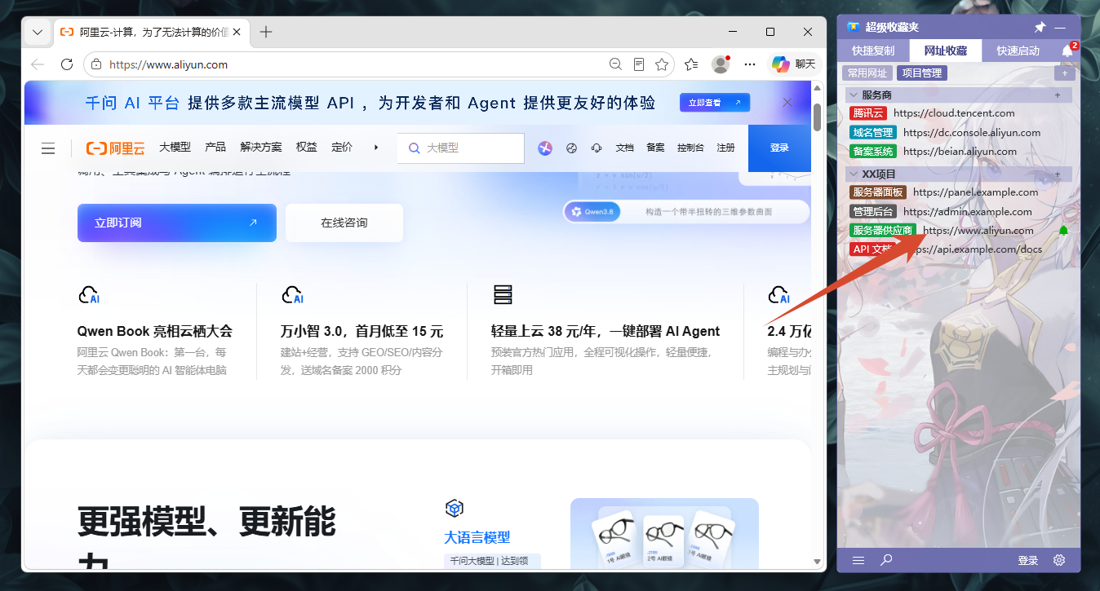The image size is (1100, 591).
Task: Open the browser tab list dropdown
Action: click(38, 33)
